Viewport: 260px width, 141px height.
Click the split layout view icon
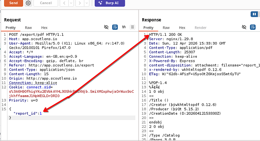point(254,14)
